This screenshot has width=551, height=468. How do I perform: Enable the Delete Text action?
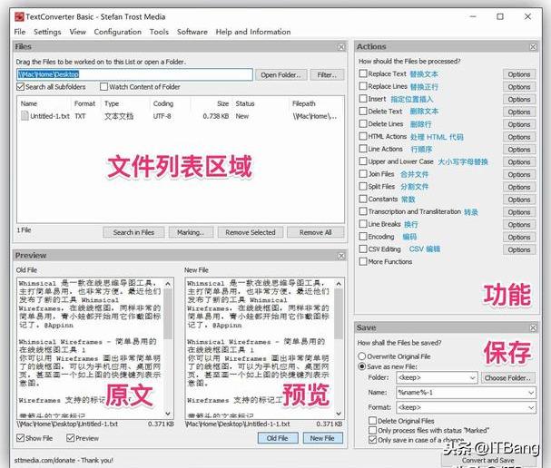click(363, 111)
